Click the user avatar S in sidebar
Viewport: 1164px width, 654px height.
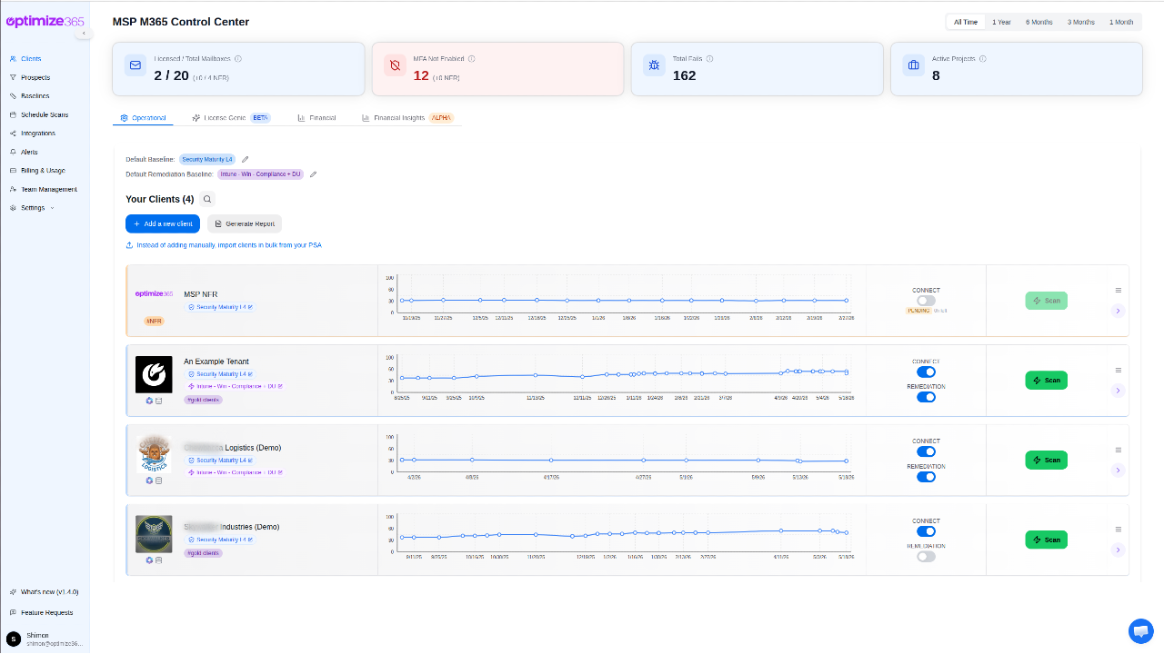click(14, 639)
